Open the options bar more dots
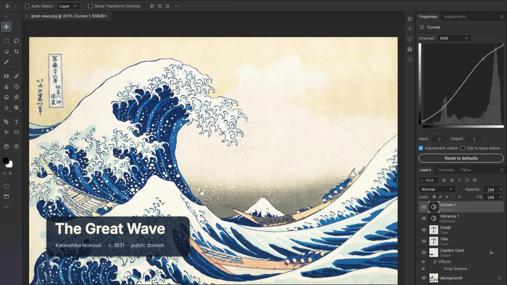The height and width of the screenshot is (285, 507). pos(177,6)
